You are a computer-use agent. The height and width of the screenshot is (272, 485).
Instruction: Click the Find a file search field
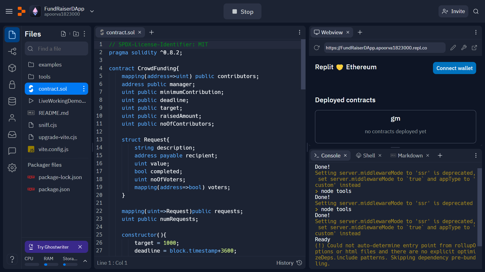pos(57,49)
